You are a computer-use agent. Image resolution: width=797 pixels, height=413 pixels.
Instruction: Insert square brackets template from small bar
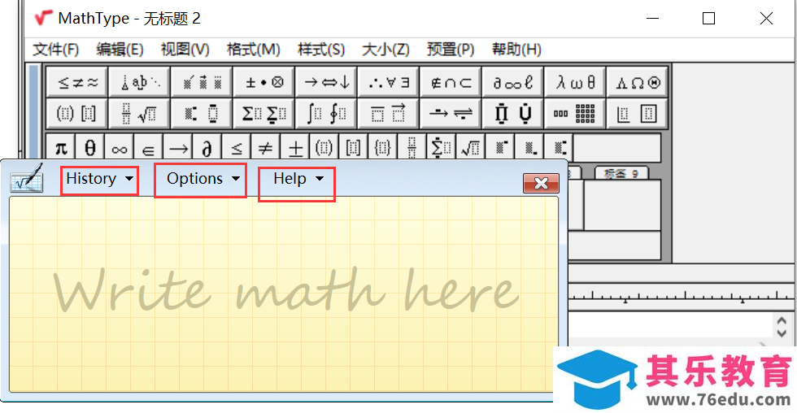(353, 148)
